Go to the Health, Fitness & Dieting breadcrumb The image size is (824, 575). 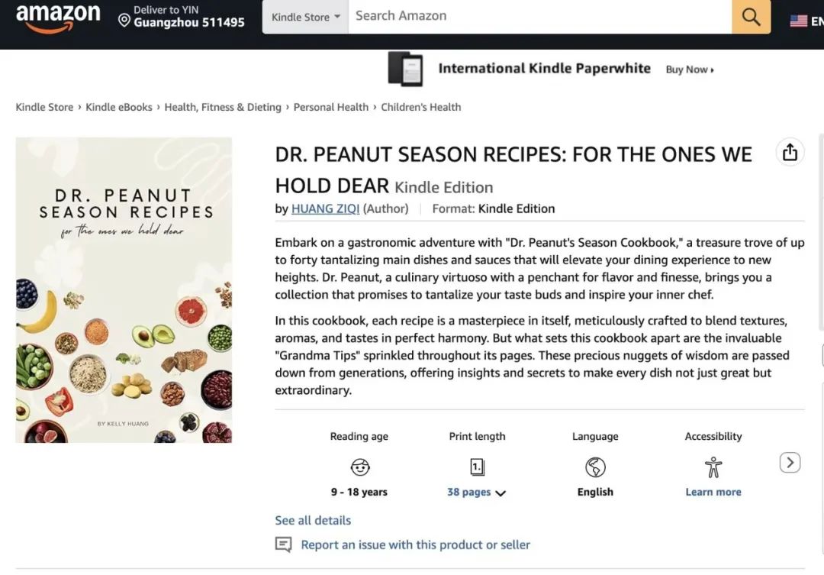point(223,107)
